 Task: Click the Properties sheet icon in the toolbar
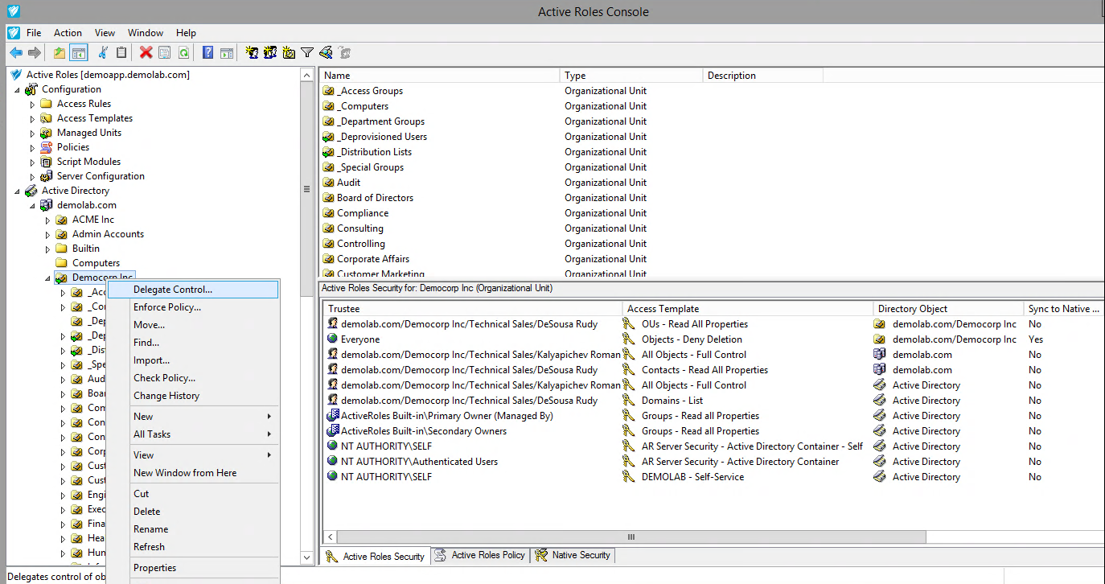[165, 53]
